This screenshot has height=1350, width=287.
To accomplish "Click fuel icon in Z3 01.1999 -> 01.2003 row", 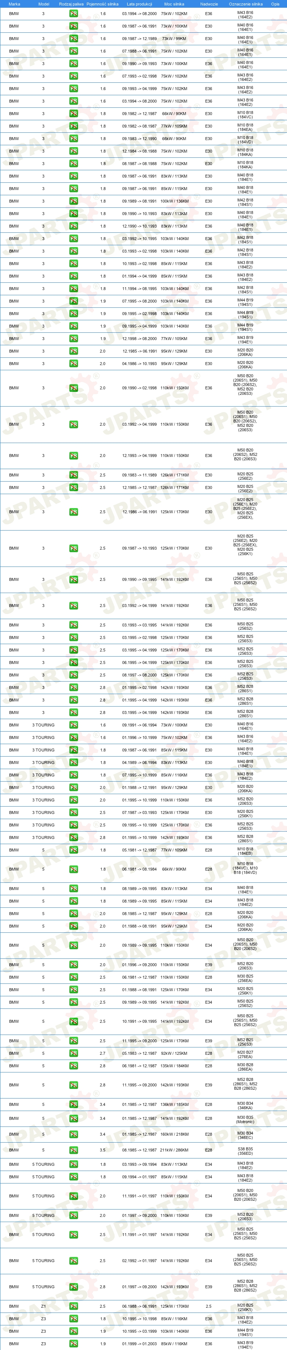I will 74,1344.
